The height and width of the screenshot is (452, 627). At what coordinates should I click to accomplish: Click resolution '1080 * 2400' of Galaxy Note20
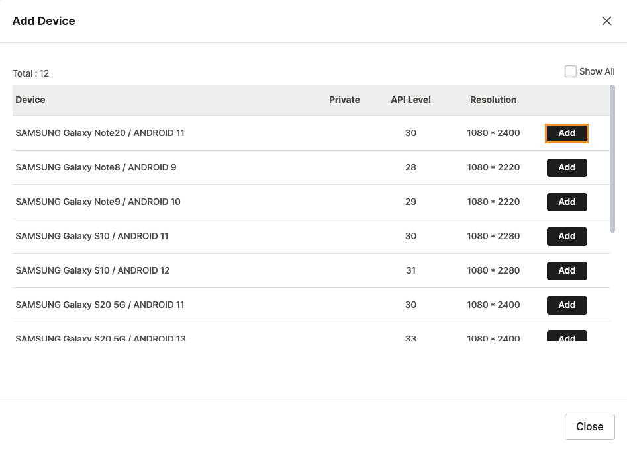493,133
